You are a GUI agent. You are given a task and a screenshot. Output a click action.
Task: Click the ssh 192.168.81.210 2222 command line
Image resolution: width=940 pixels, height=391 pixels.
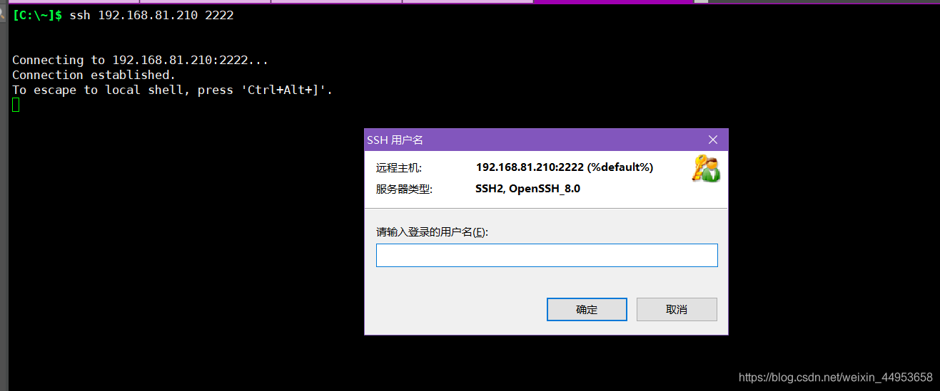coord(151,15)
